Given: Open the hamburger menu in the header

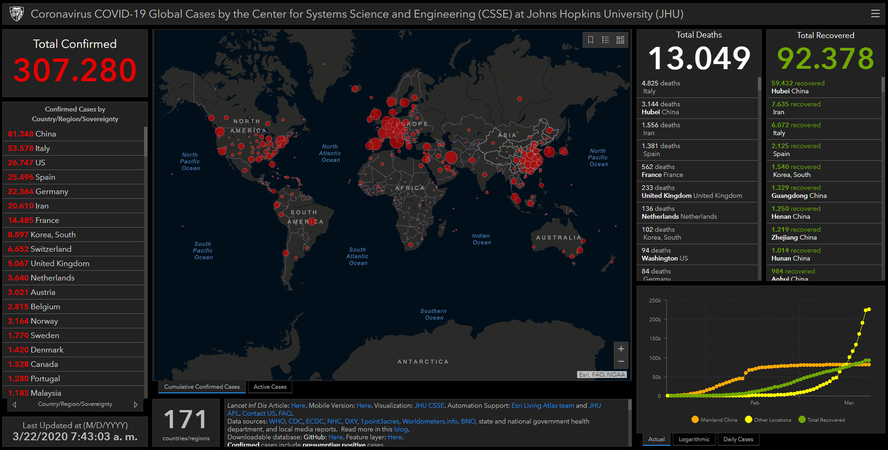Looking at the screenshot, I should tap(875, 14).
